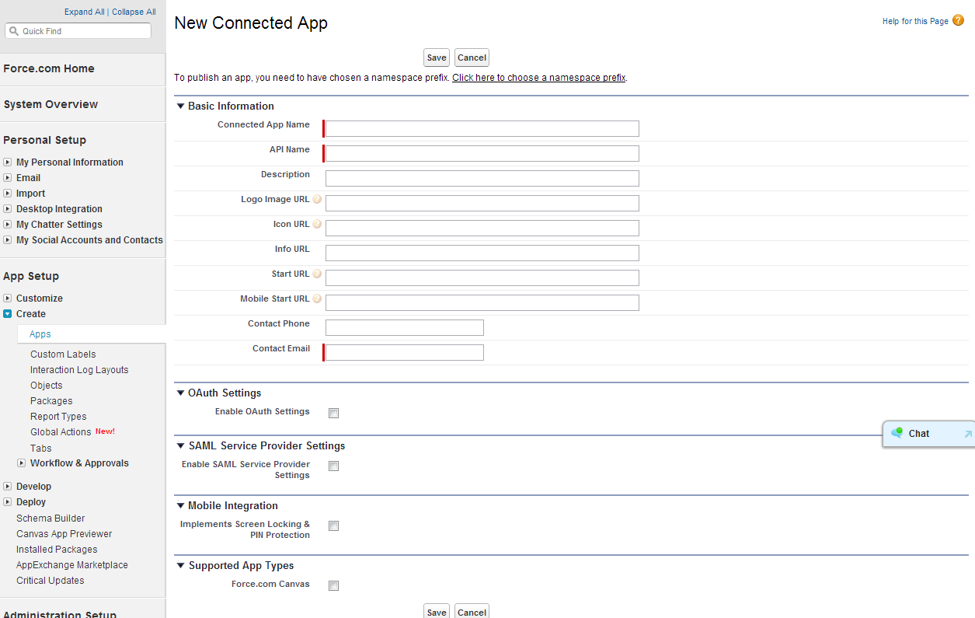The width and height of the screenshot is (975, 618).
Task: Click the help icon next to Logo Image URL
Action: point(317,200)
